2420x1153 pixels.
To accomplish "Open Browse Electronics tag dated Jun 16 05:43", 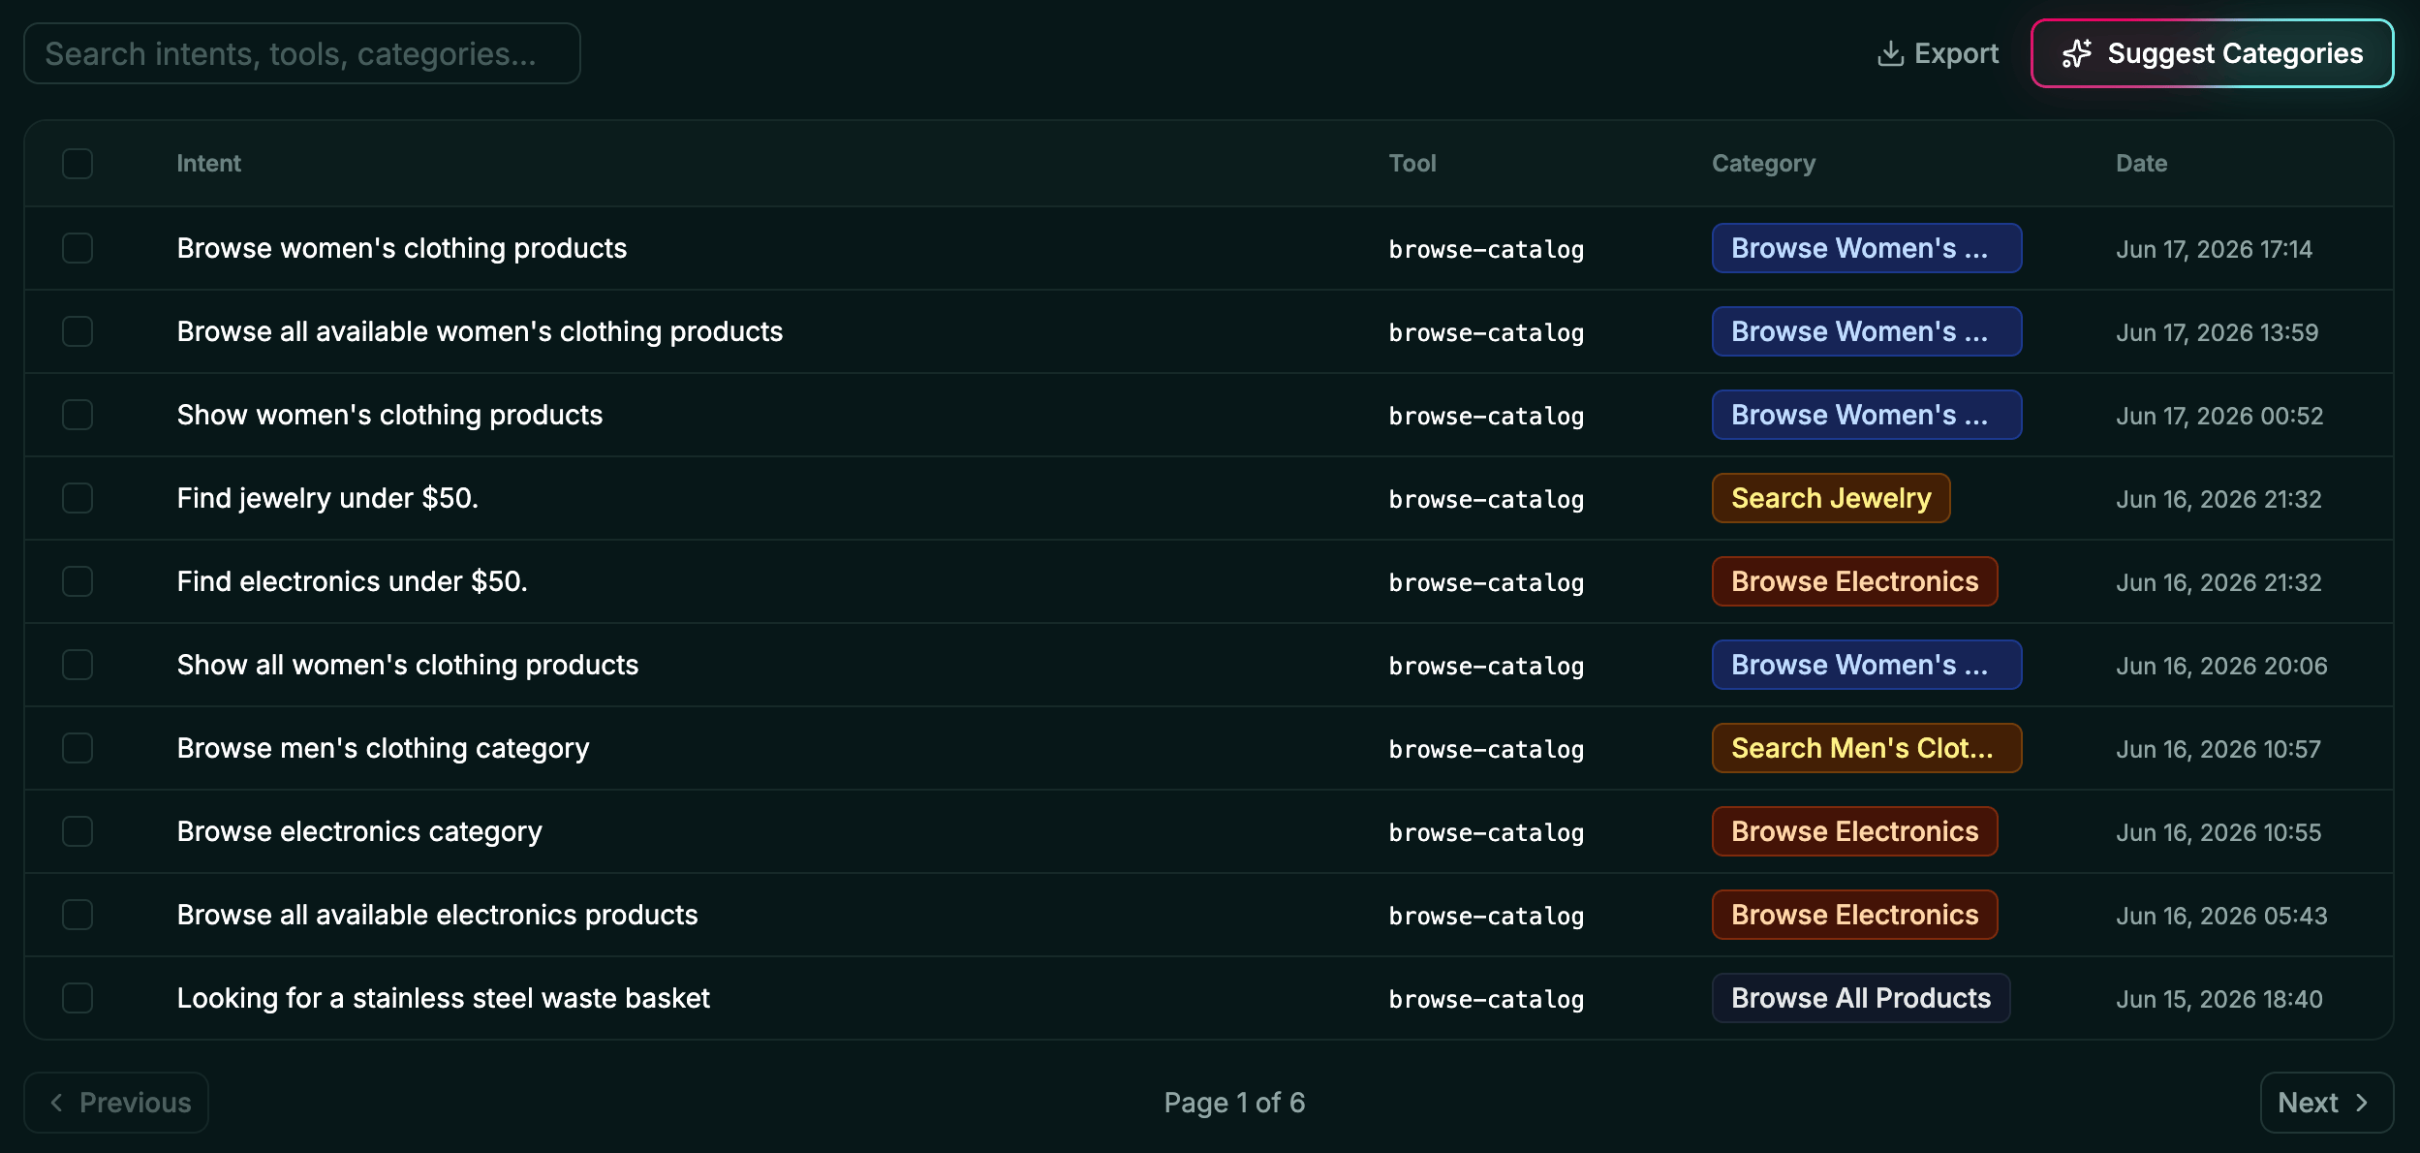I will pos(1854,915).
